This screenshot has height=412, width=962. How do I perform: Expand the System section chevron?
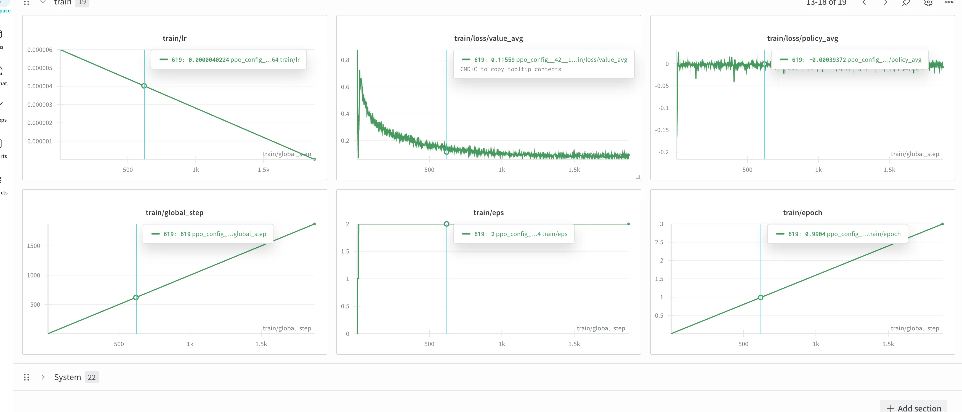tap(43, 377)
